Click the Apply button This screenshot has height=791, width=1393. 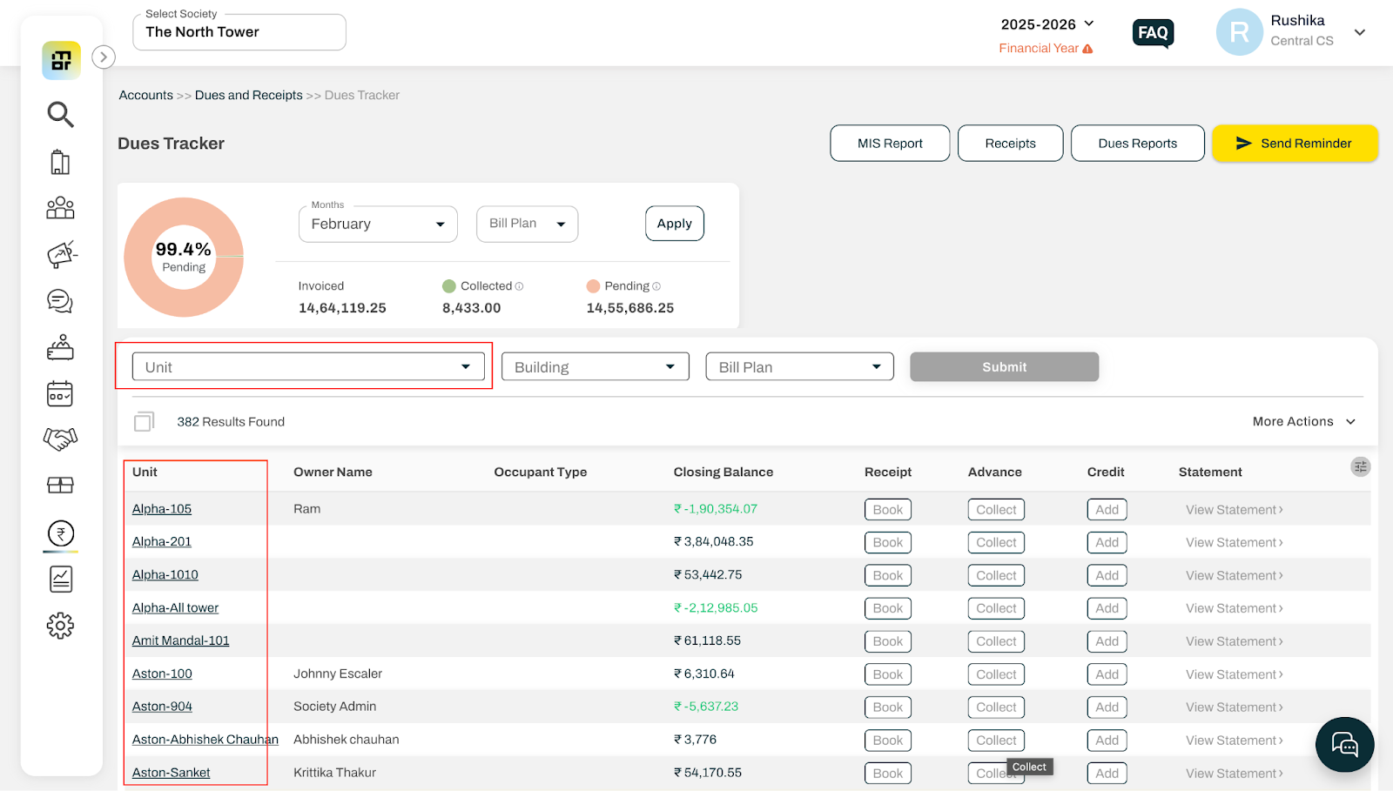(x=675, y=224)
